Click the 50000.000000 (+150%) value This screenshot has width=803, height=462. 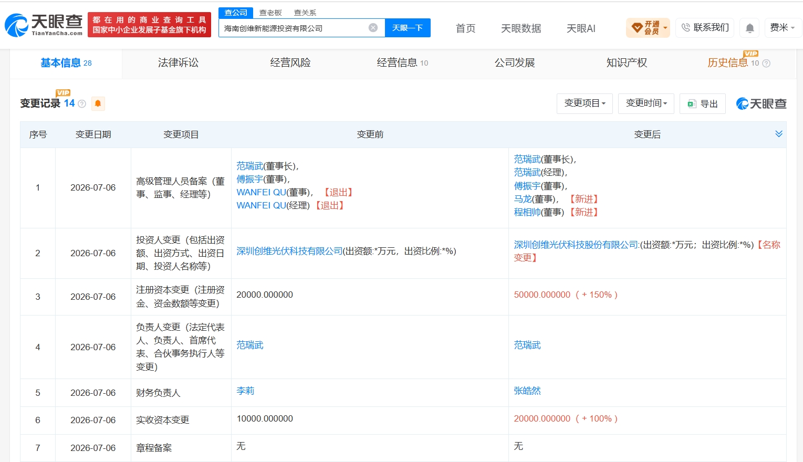[x=566, y=295]
